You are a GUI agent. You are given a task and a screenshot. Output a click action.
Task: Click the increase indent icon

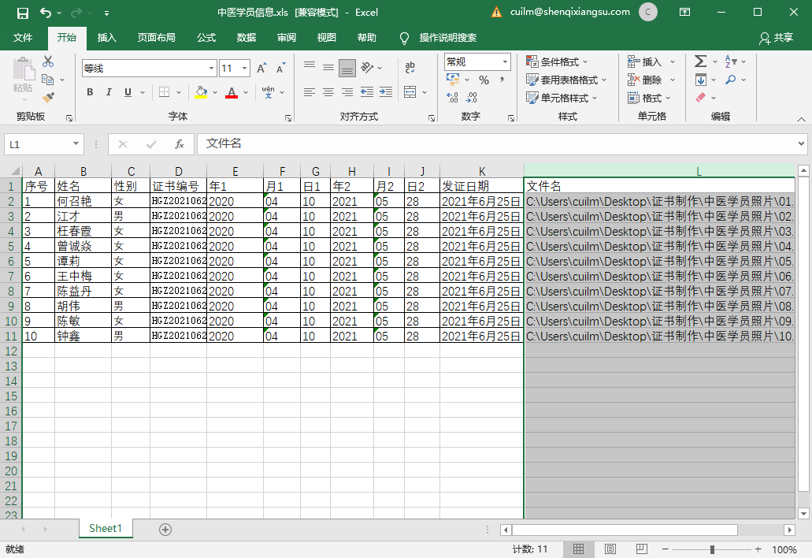tap(386, 92)
